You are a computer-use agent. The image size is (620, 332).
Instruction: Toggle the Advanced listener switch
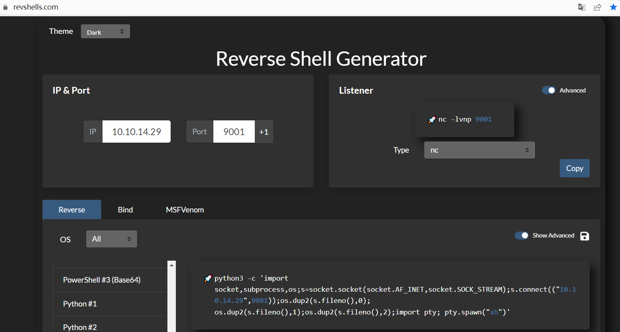(549, 90)
